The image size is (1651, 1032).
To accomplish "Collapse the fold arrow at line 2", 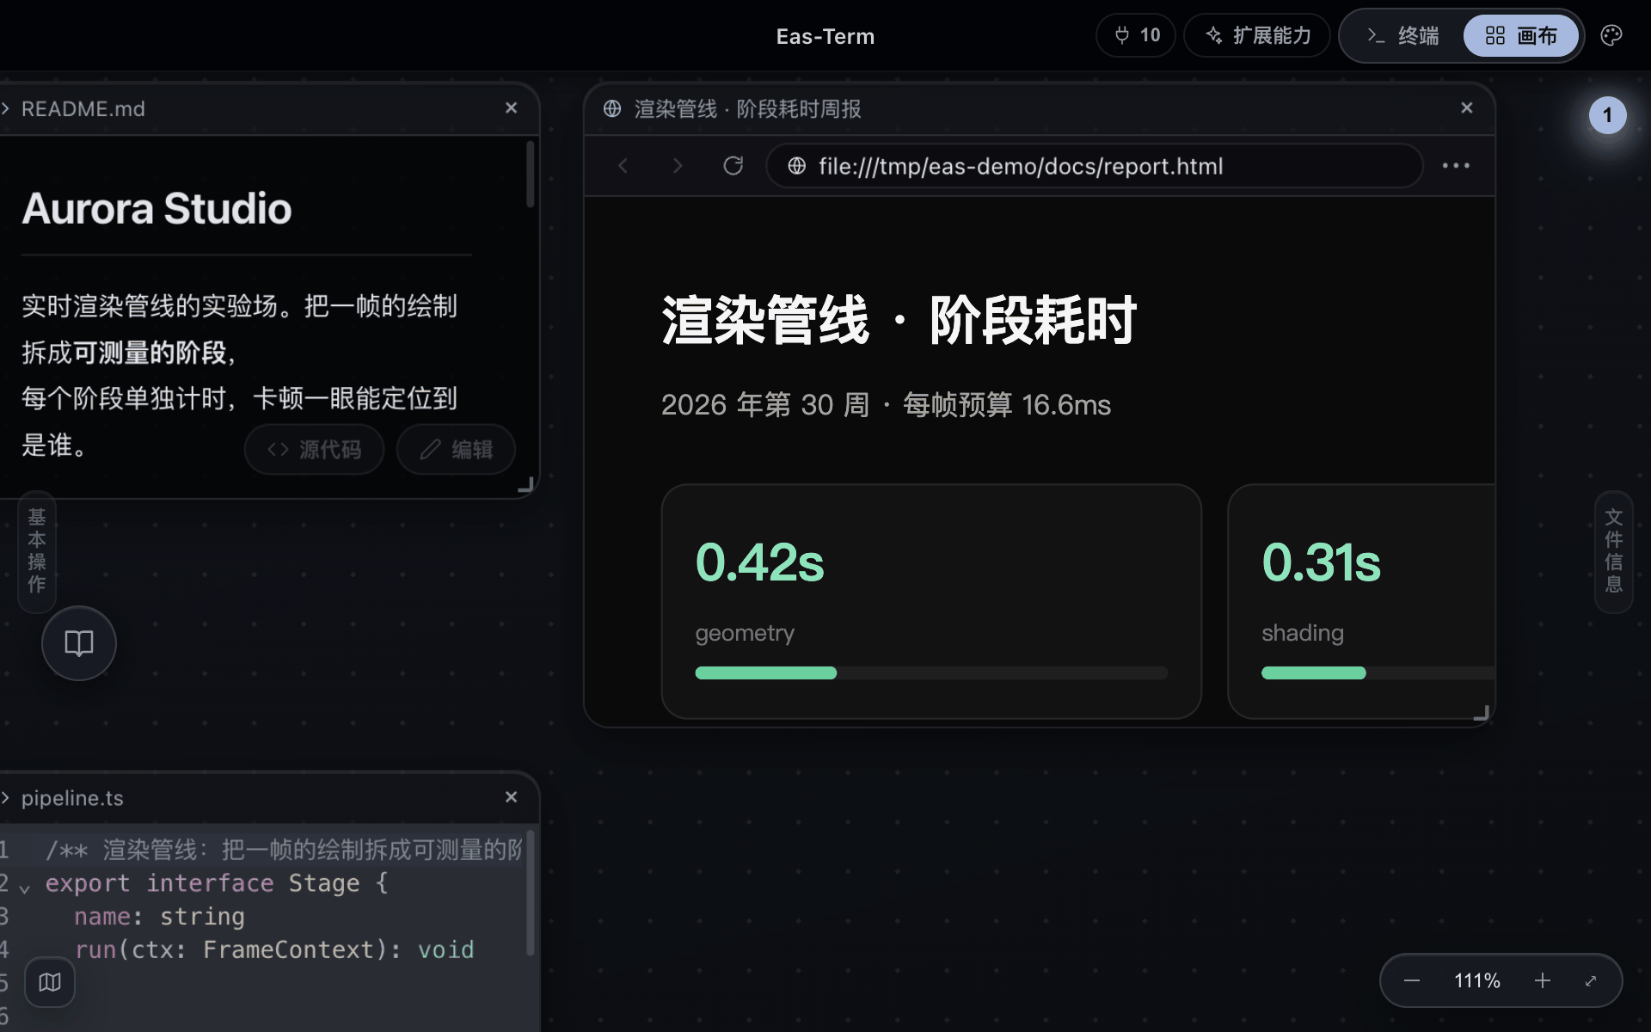I will [25, 888].
